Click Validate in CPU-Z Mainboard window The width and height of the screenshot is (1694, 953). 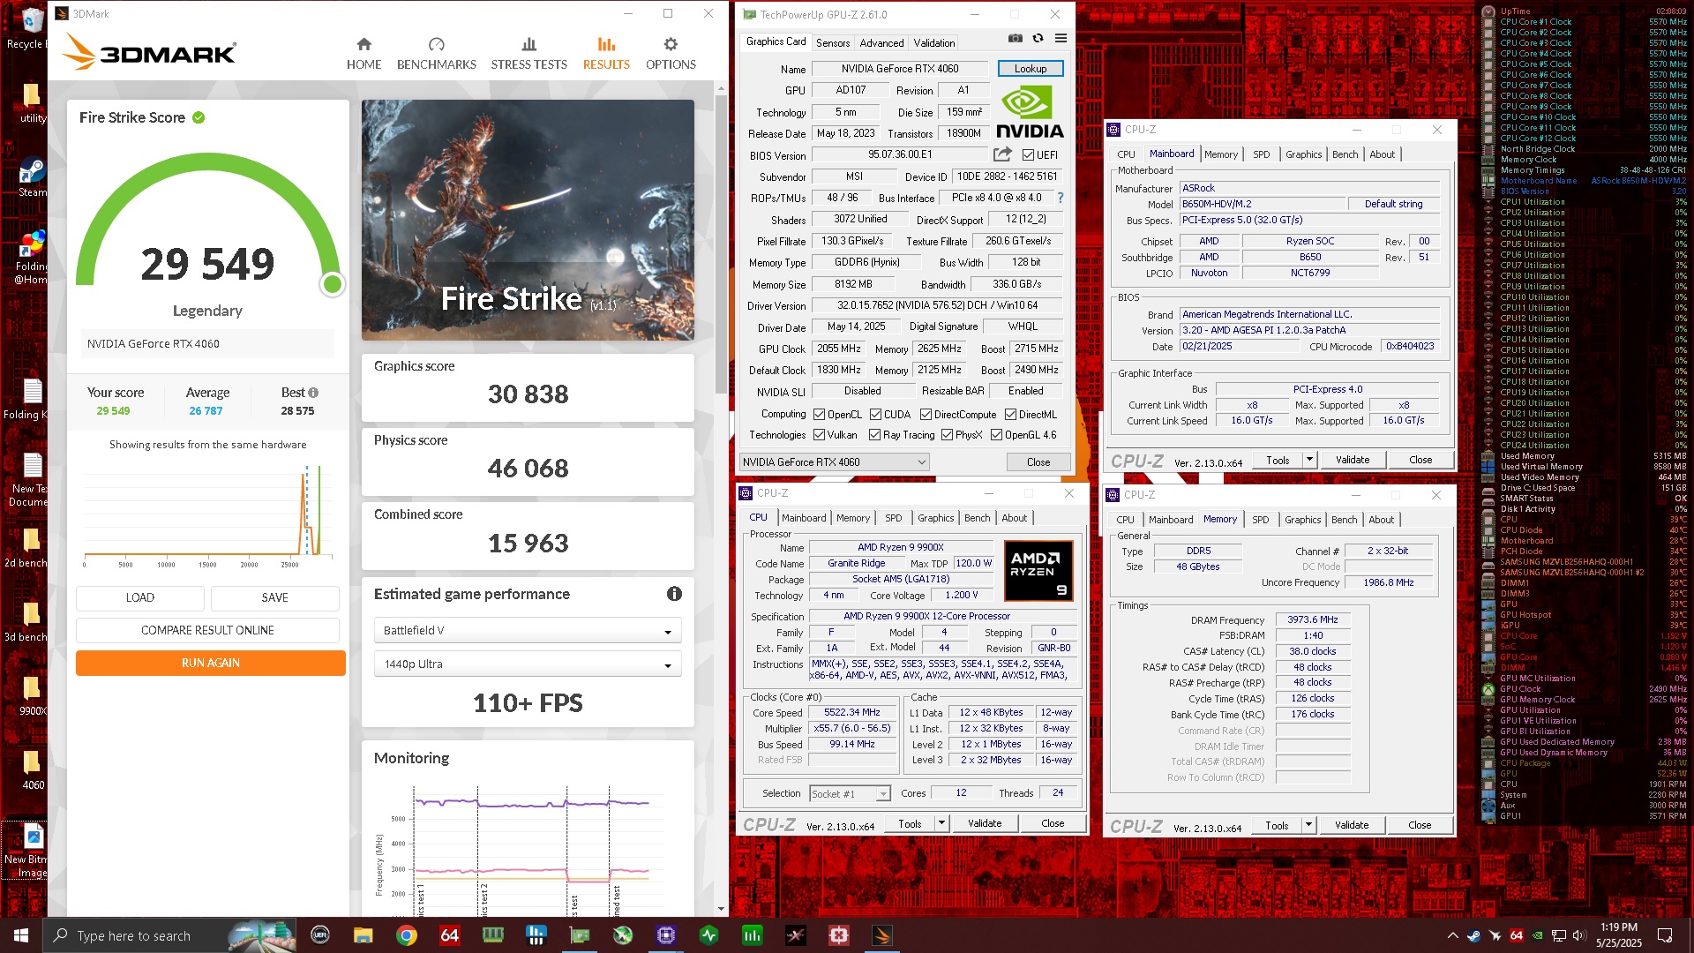click(x=1352, y=460)
